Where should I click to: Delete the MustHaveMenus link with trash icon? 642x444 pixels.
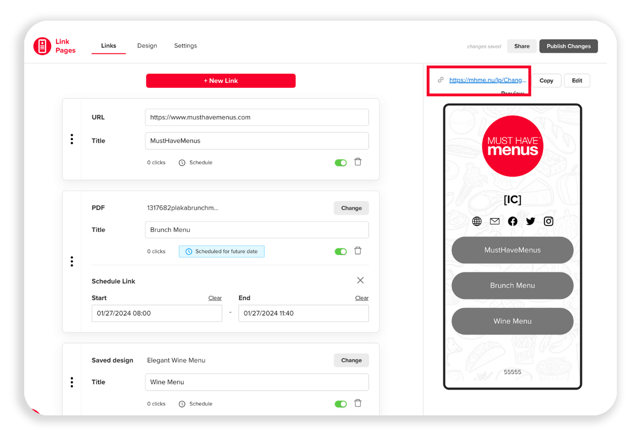(358, 162)
